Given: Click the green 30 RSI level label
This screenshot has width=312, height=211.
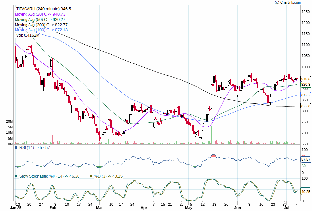Looking at the screenshot, I should (x=304, y=166).
